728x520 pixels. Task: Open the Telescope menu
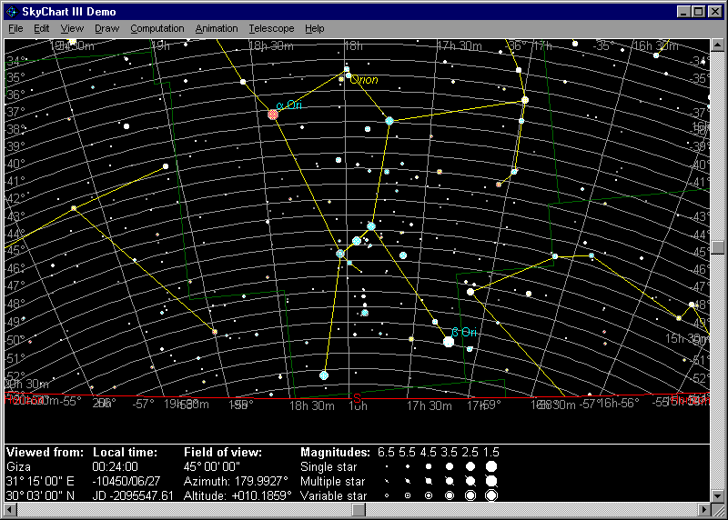[271, 28]
